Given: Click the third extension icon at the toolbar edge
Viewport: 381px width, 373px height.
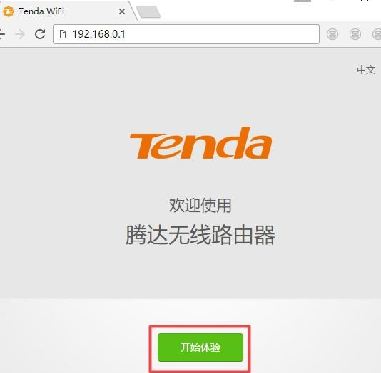Looking at the screenshot, I should point(377,34).
